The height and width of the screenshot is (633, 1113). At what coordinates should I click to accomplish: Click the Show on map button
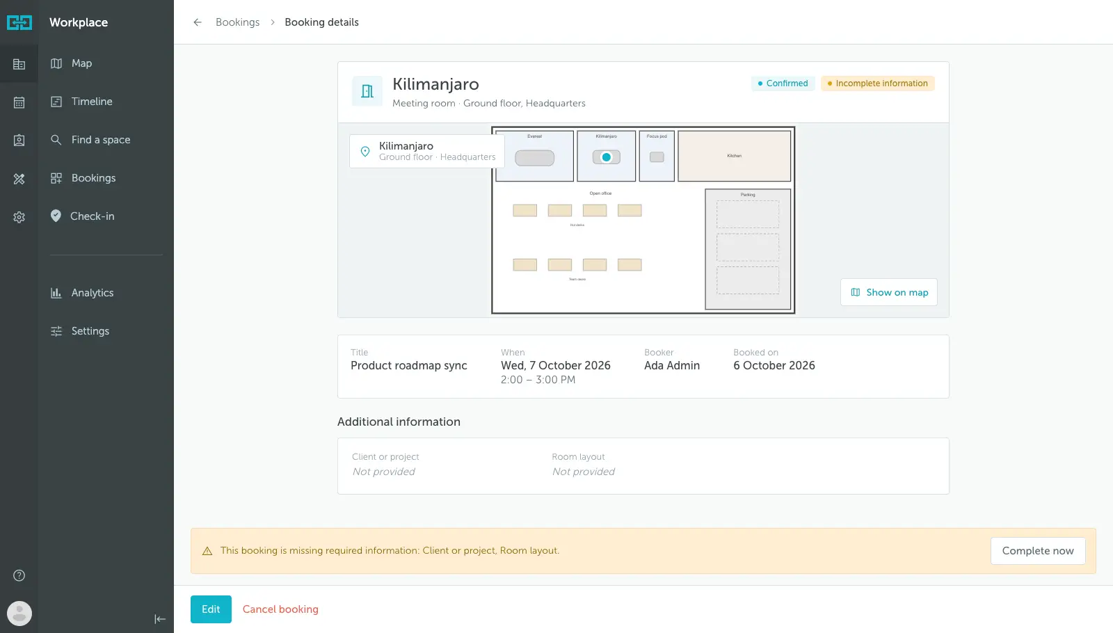click(889, 292)
